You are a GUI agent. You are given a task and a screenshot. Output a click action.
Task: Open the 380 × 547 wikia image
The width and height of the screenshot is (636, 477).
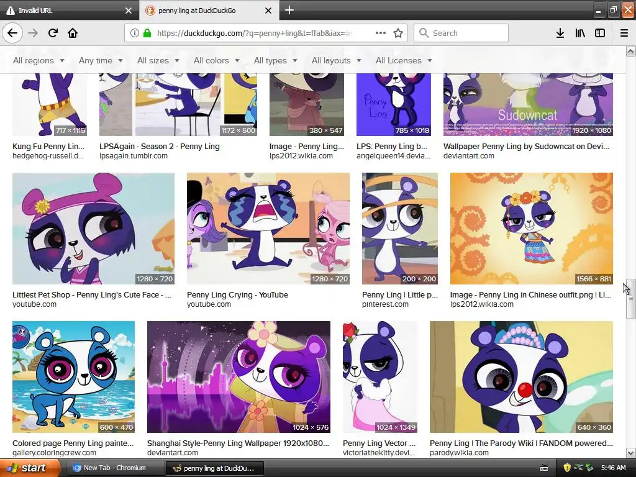[x=307, y=104]
